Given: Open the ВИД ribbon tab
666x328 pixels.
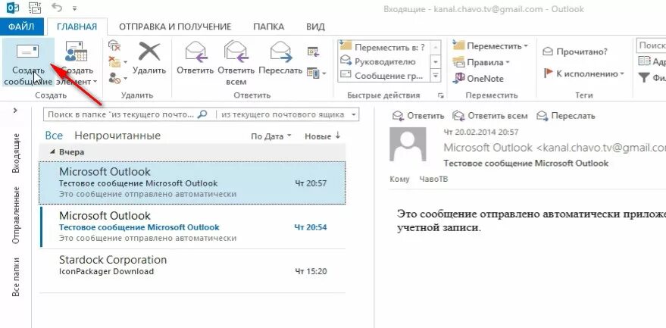Looking at the screenshot, I should tap(316, 27).
